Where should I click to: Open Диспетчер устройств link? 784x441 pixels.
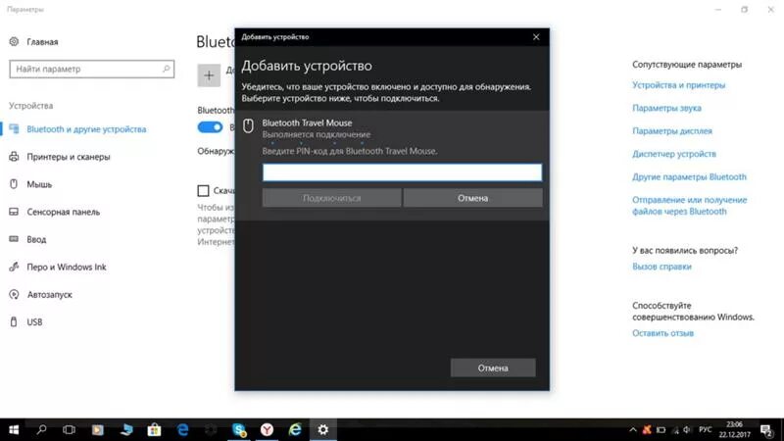pos(674,154)
